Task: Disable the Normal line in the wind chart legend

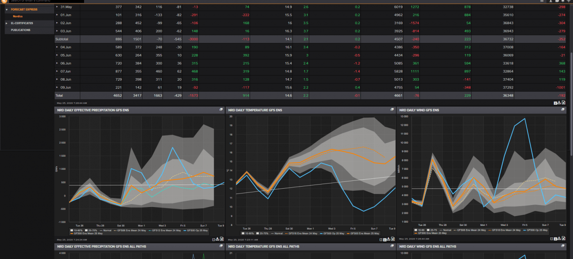Action: coord(447,230)
